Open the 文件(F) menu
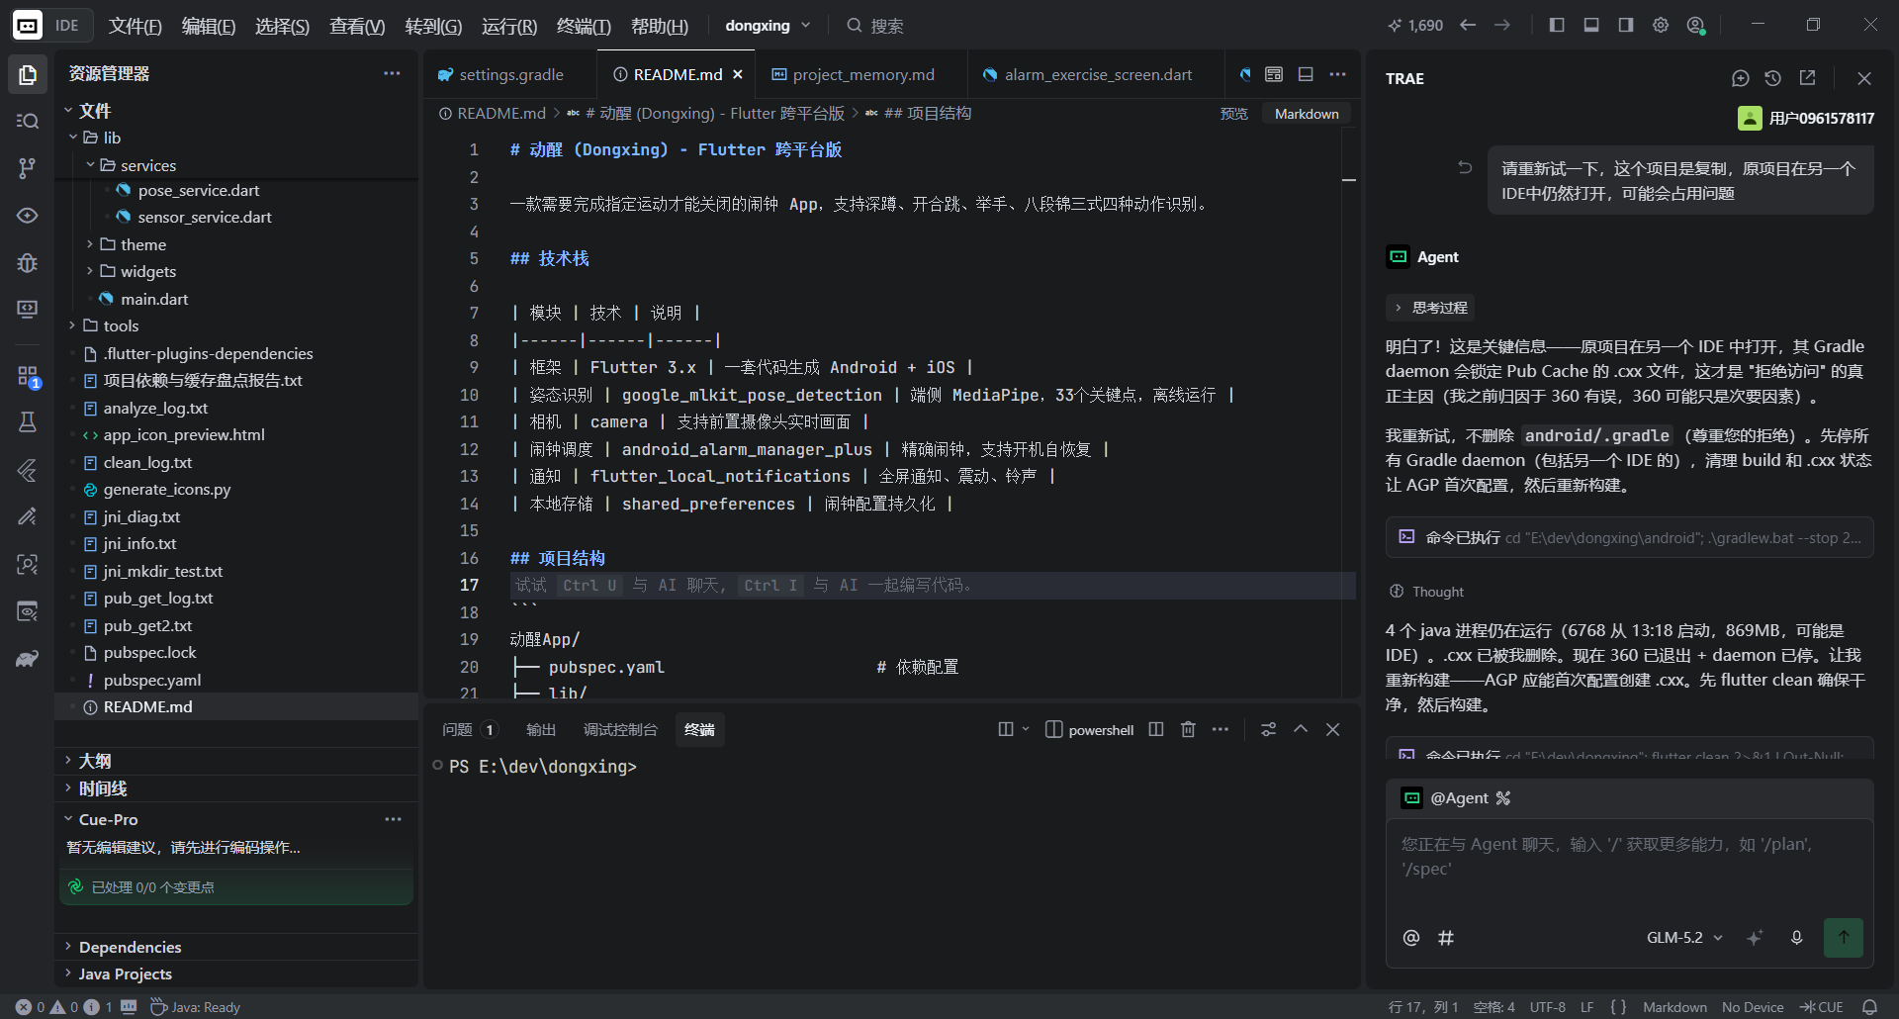1899x1019 pixels. [x=135, y=26]
